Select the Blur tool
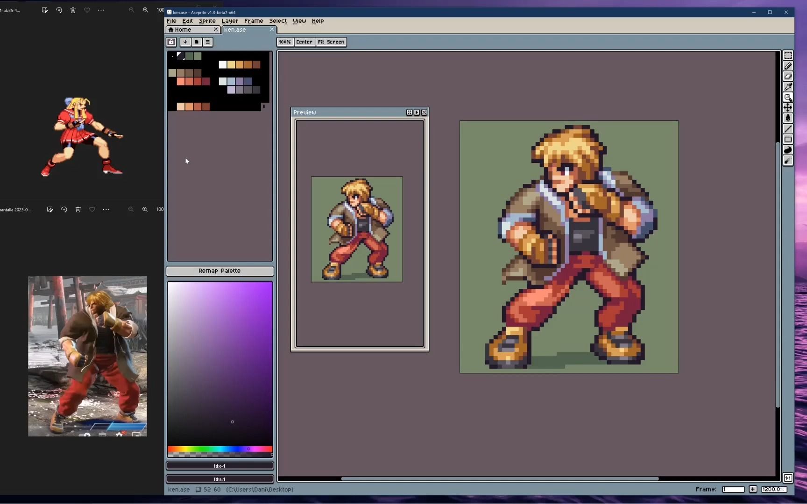The image size is (807, 504). pos(788,161)
